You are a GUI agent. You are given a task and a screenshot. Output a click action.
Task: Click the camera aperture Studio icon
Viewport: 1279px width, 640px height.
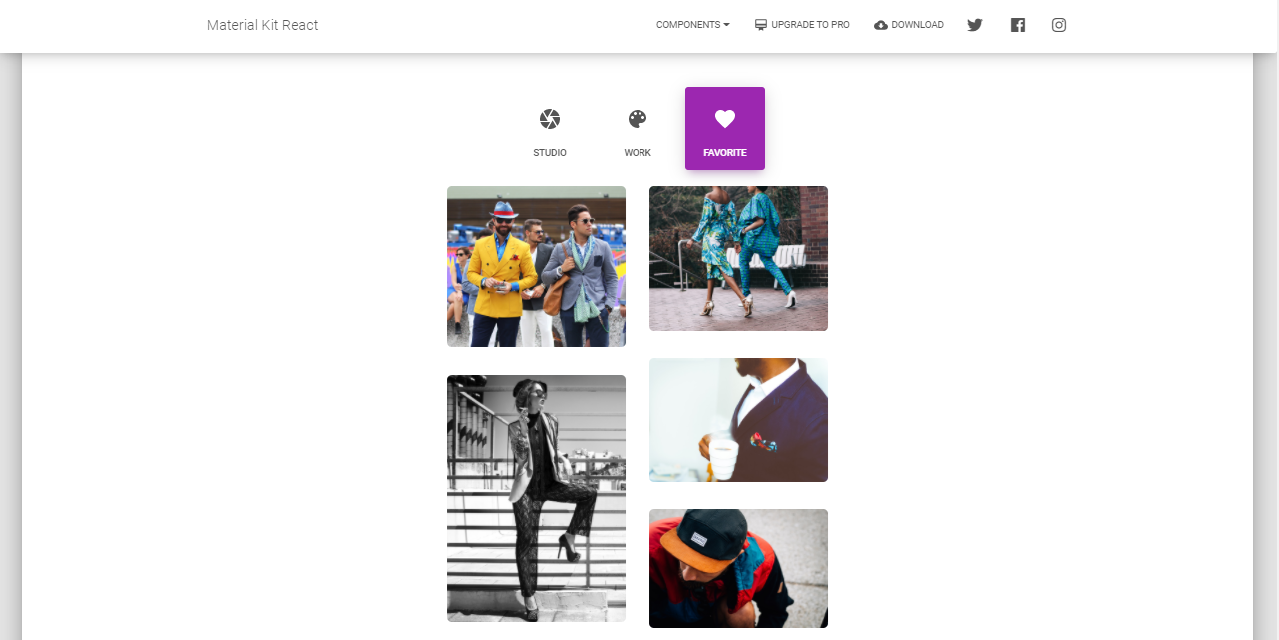tap(550, 119)
